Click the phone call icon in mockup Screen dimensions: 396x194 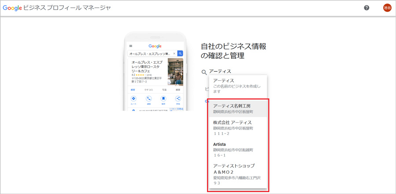pos(148,98)
